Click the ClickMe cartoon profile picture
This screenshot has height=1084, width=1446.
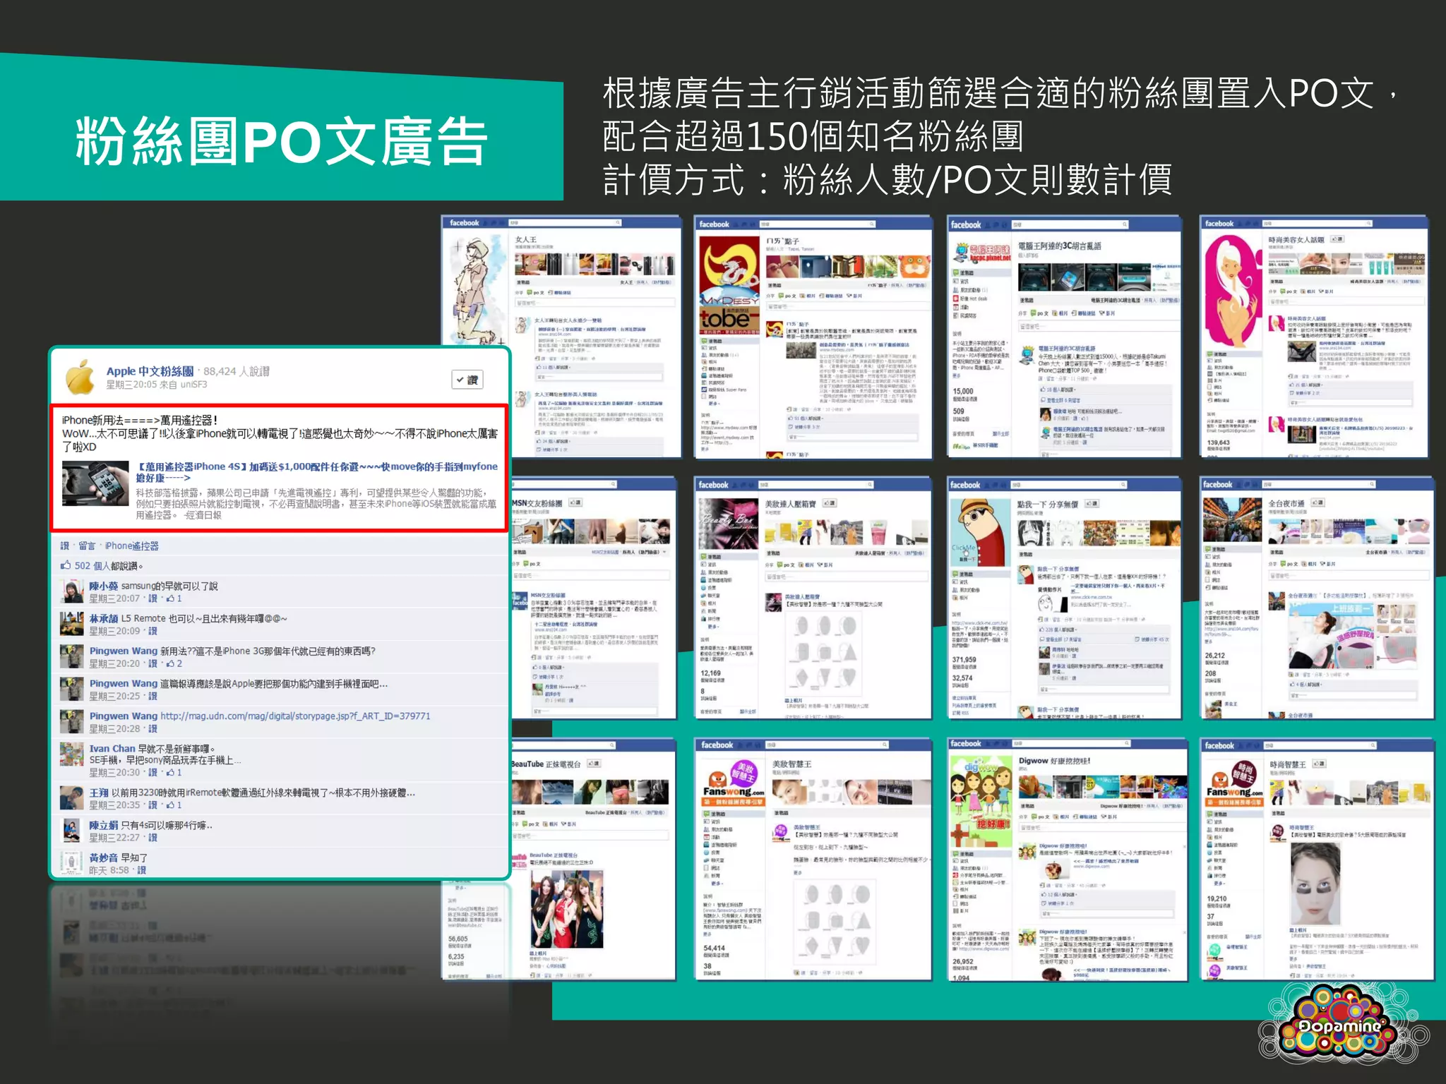coord(980,532)
